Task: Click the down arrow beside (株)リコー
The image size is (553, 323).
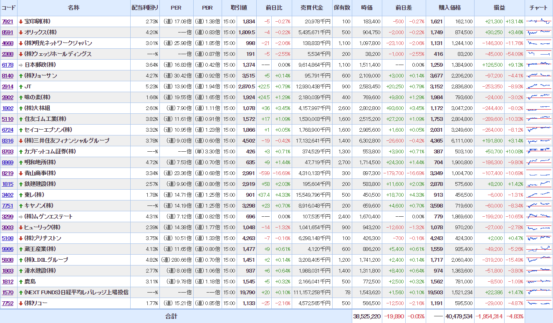Action: (21, 303)
